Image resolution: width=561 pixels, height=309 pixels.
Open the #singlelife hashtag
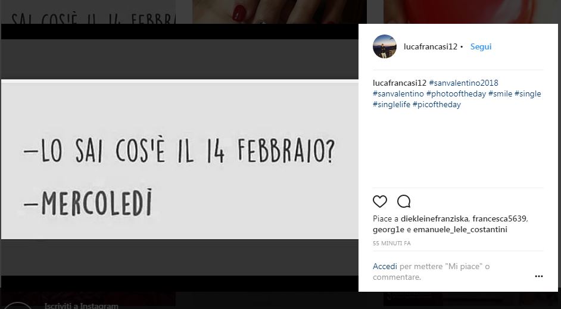point(391,104)
